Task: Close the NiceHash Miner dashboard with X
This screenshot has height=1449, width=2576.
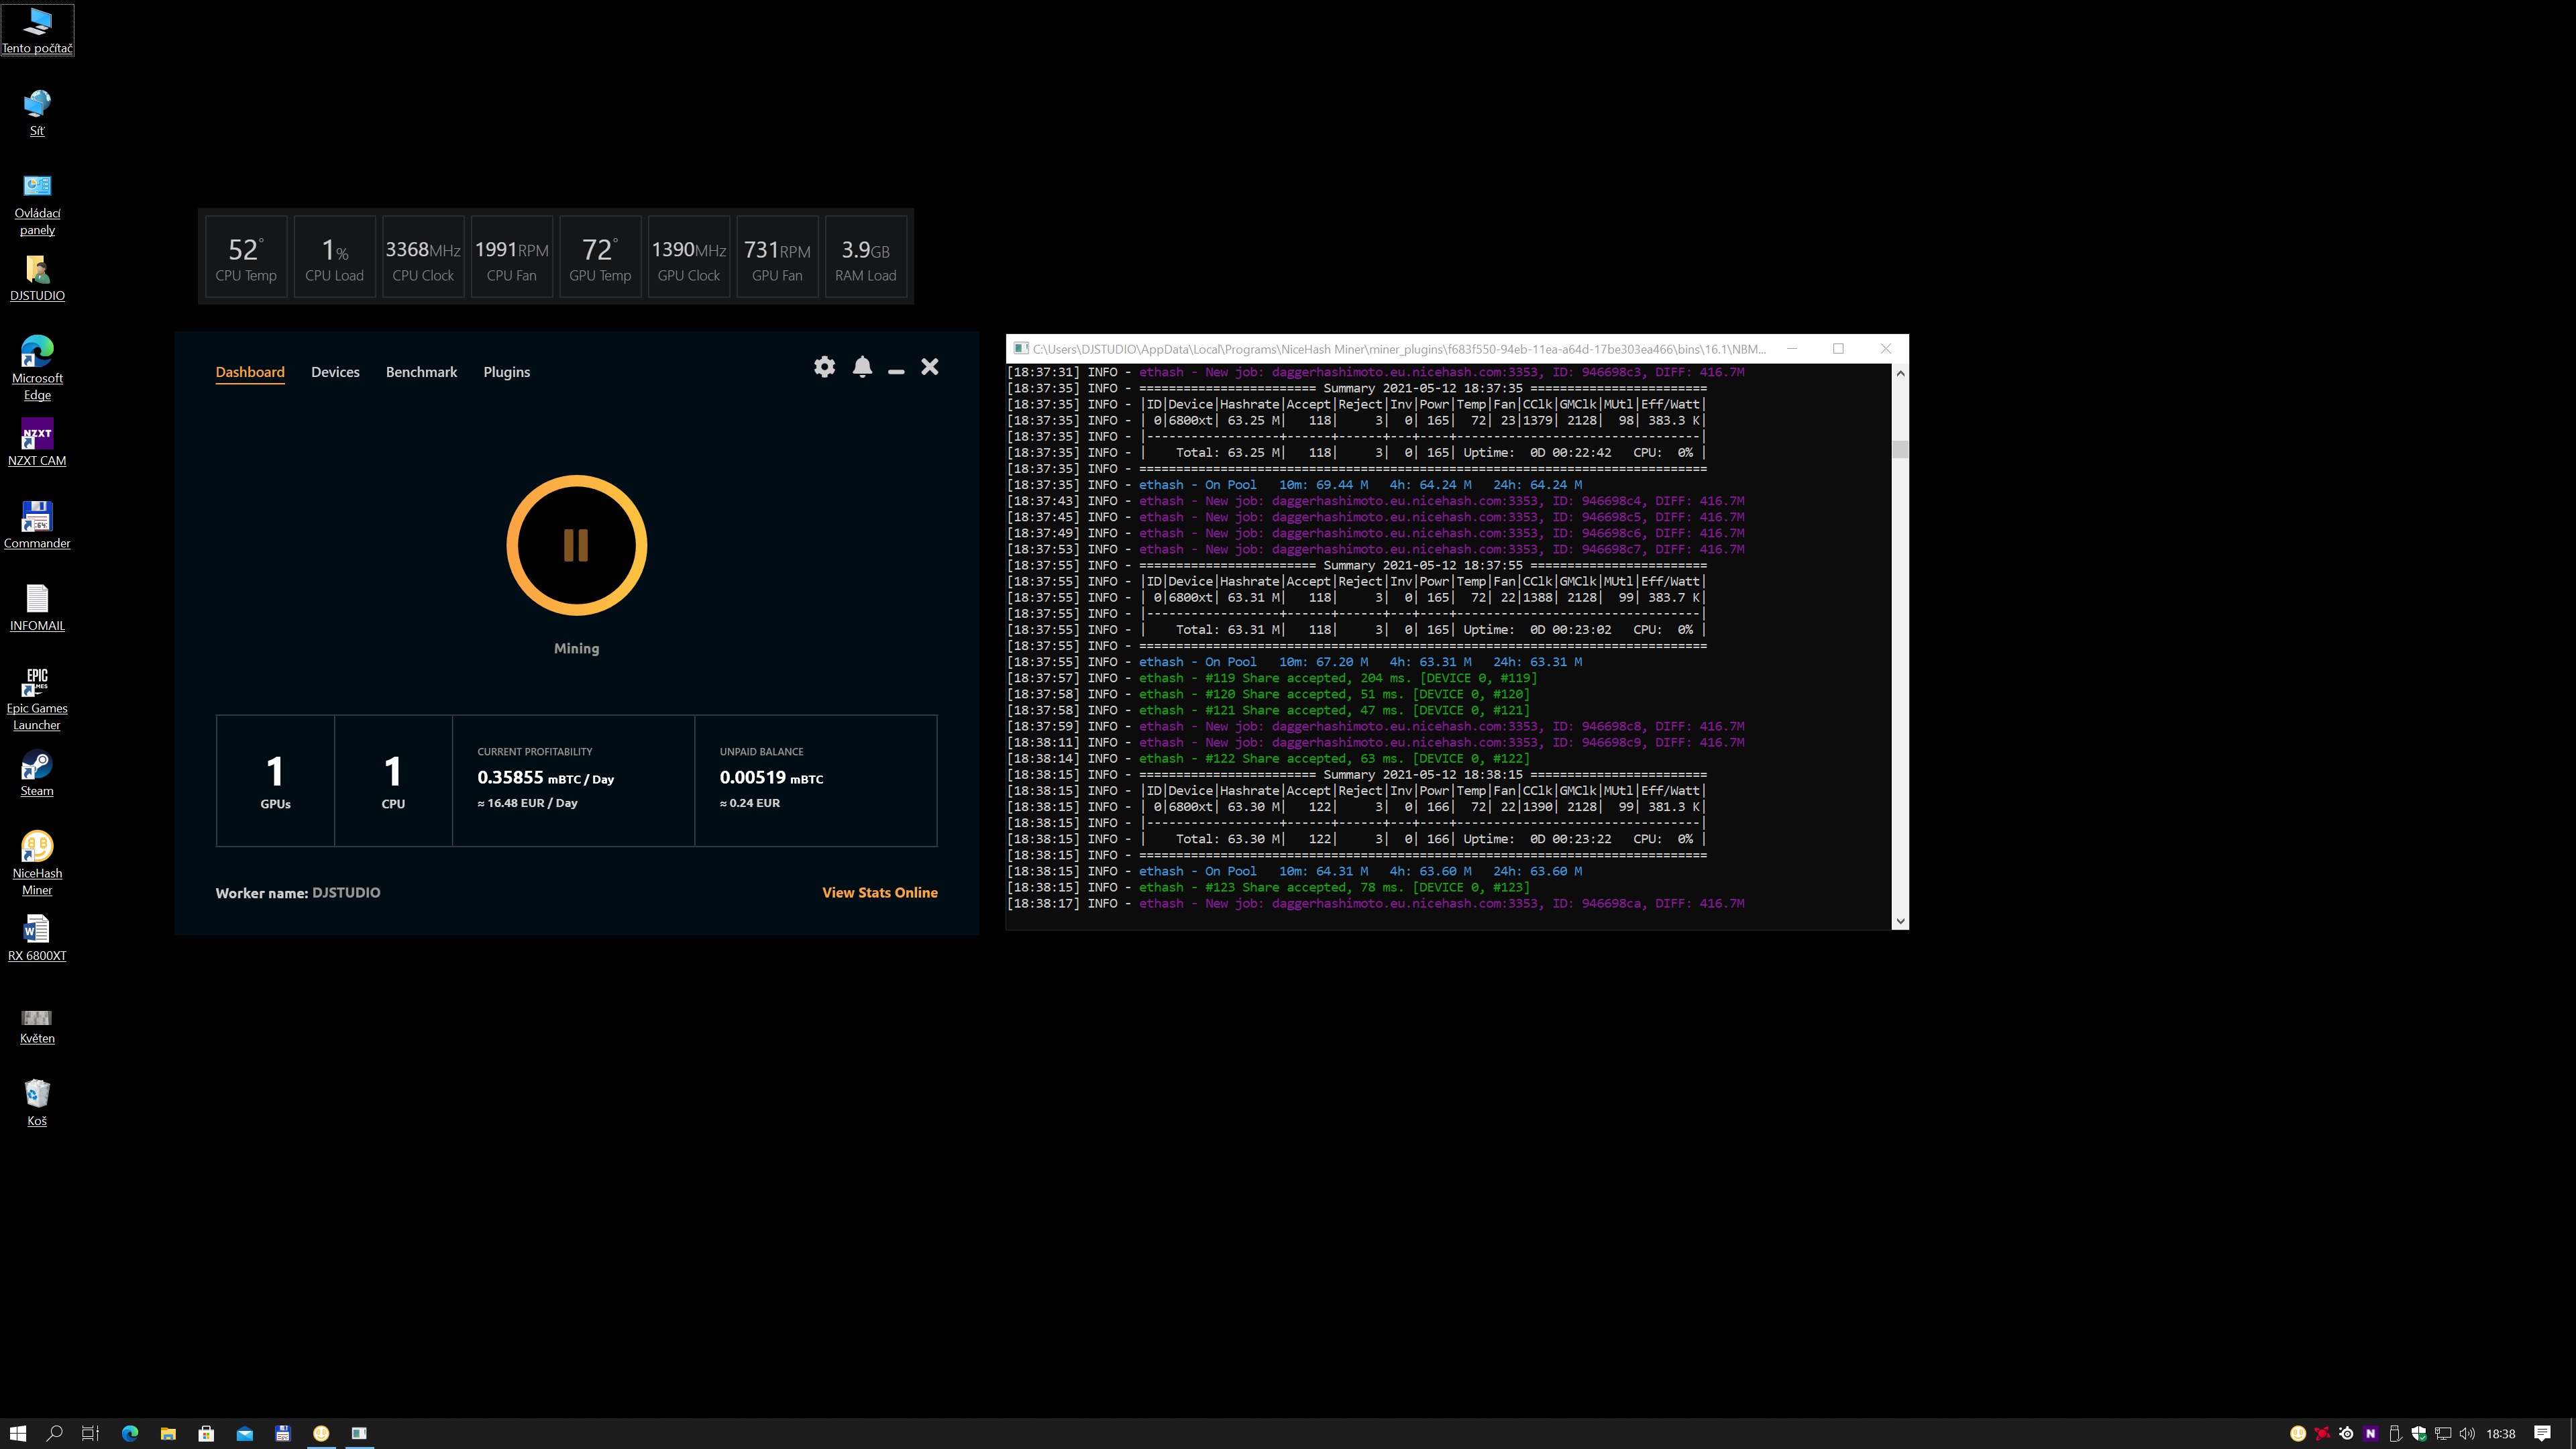Action: 930,367
